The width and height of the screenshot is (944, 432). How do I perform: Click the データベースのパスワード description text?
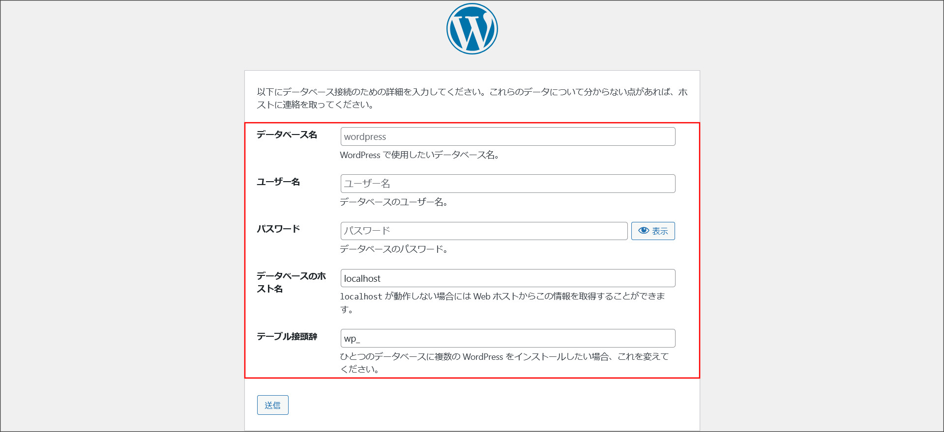tap(393, 249)
